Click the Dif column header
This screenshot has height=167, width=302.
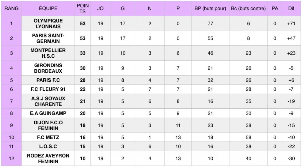291,9
